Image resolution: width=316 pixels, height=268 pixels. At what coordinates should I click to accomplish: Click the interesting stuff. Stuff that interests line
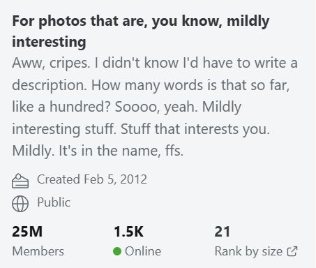(x=141, y=129)
